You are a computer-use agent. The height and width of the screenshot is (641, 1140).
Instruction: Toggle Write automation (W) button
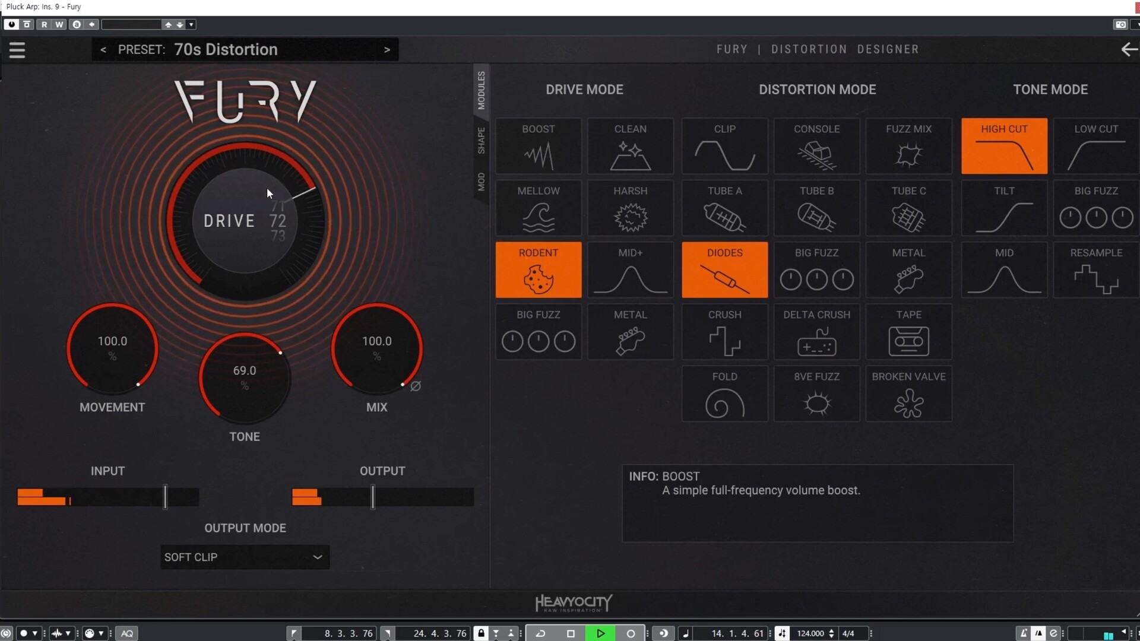[59, 24]
